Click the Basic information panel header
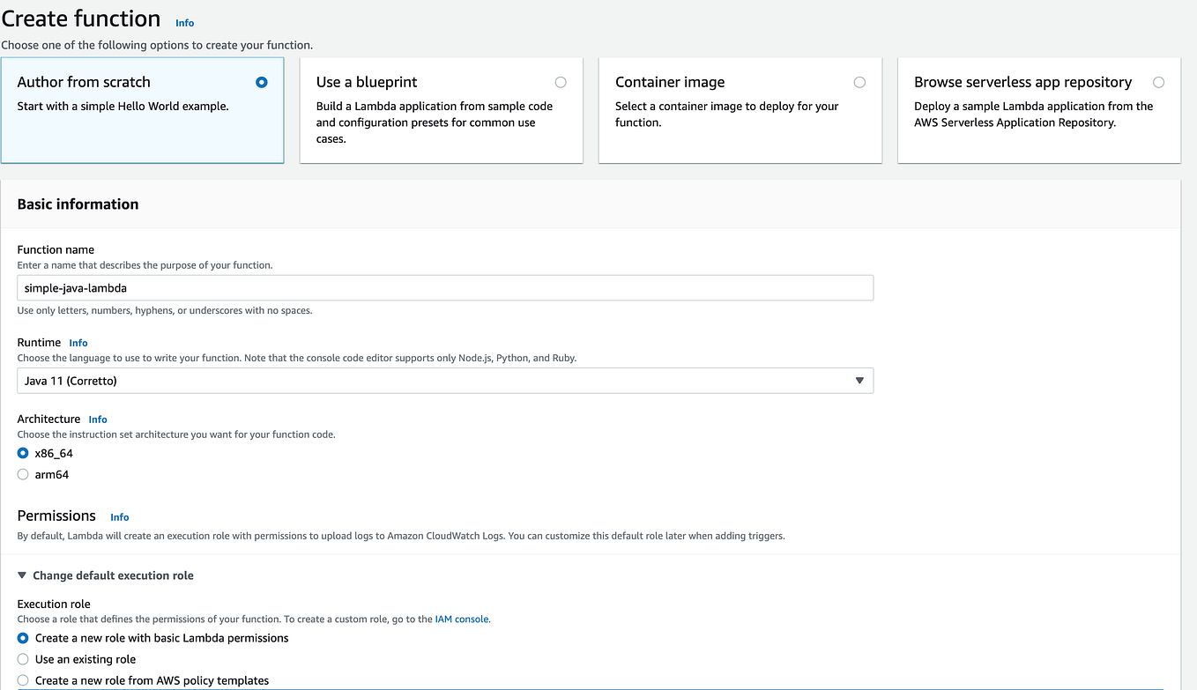 (x=78, y=204)
